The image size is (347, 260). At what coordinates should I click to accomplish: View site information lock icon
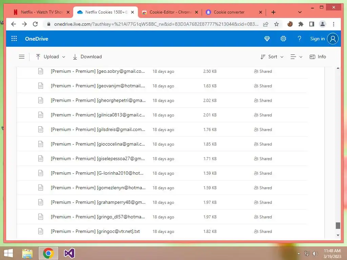click(x=49, y=24)
